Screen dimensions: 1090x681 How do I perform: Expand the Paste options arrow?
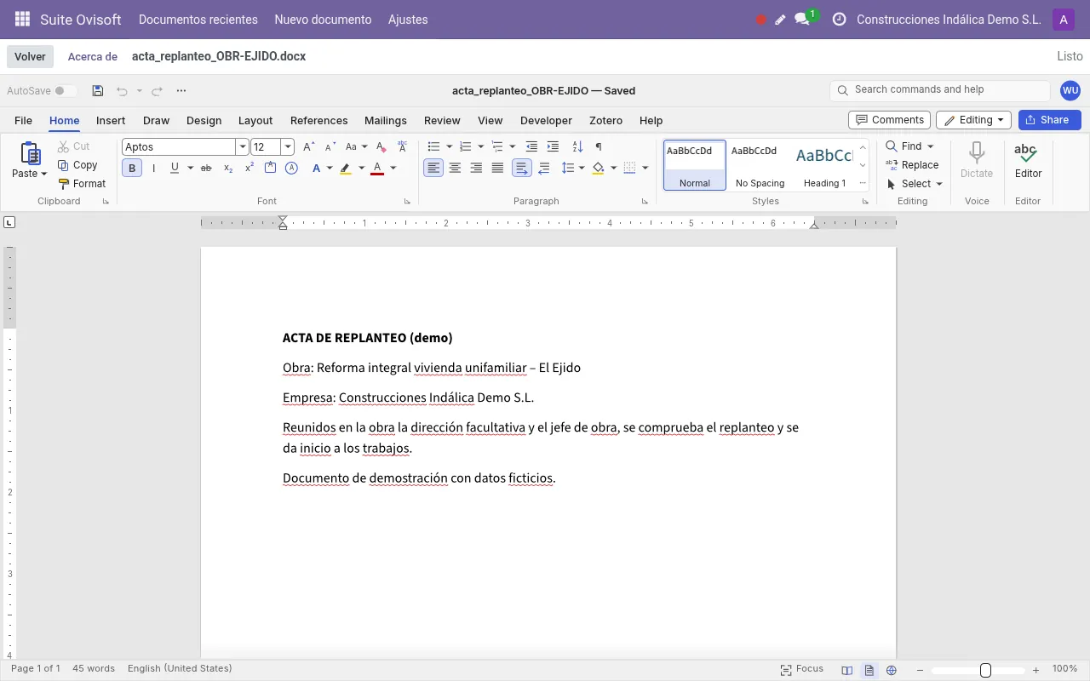43,174
